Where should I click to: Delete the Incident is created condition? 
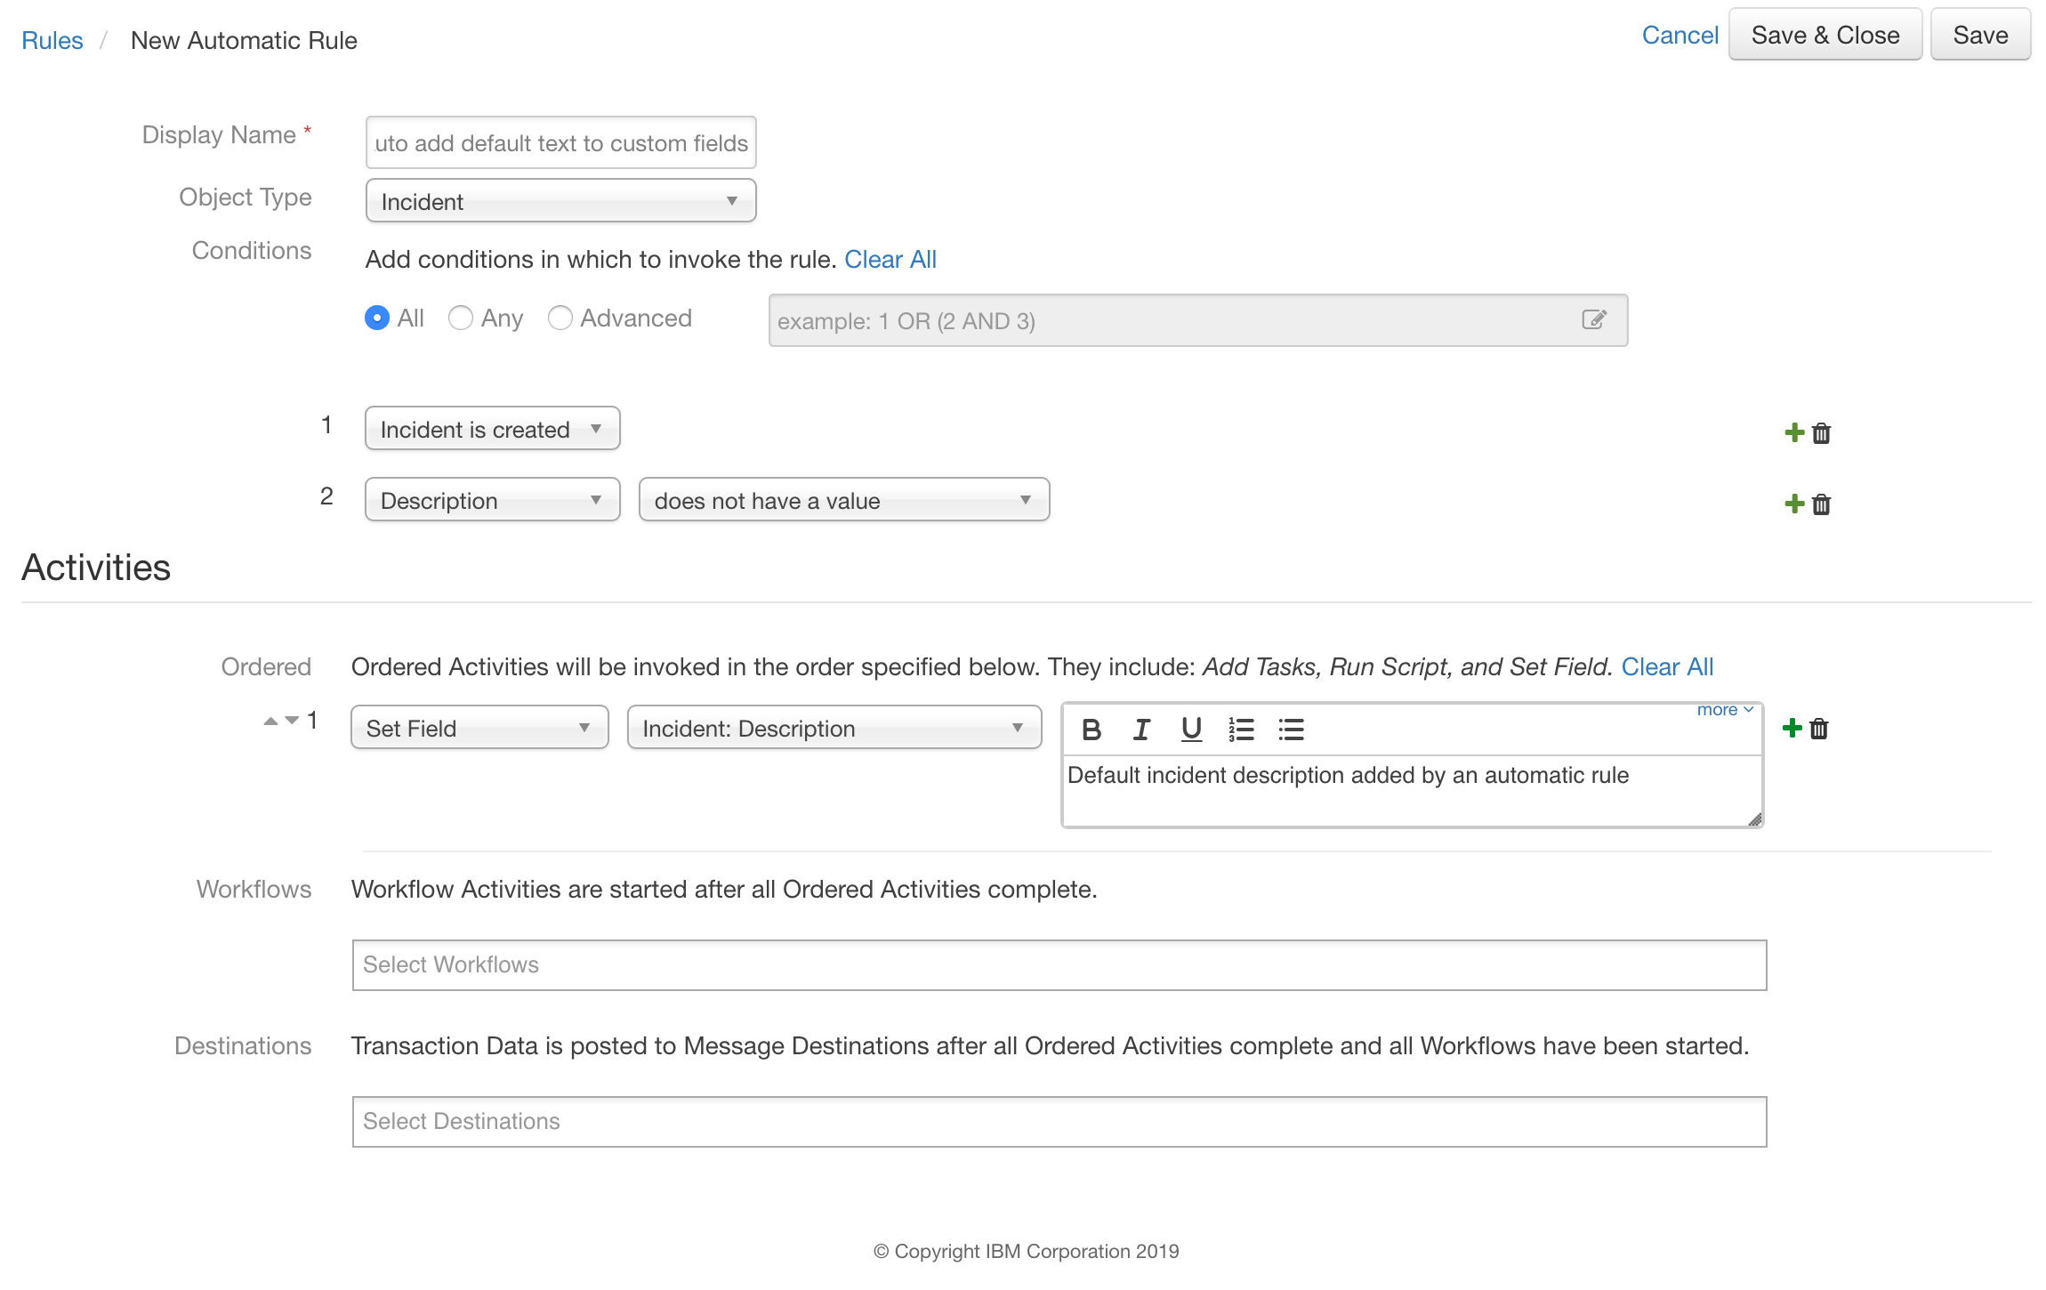pyautogui.click(x=1821, y=432)
